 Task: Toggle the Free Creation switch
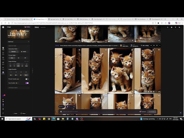[27, 83]
